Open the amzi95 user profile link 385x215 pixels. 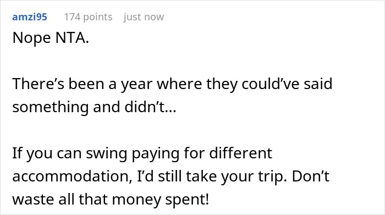30,17
